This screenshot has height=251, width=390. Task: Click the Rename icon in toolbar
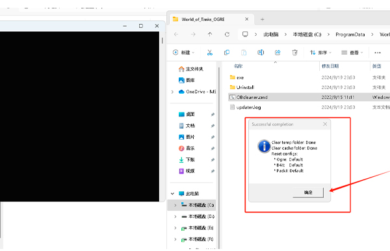[261, 53]
